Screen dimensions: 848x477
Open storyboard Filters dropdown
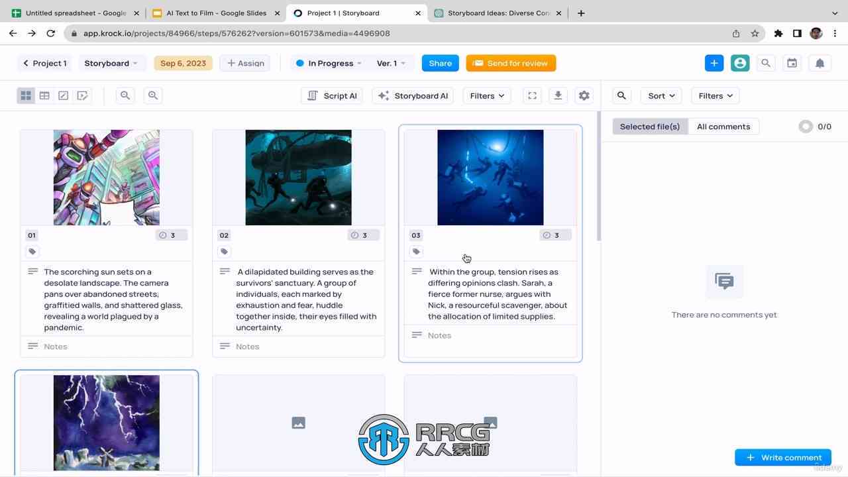click(x=487, y=95)
